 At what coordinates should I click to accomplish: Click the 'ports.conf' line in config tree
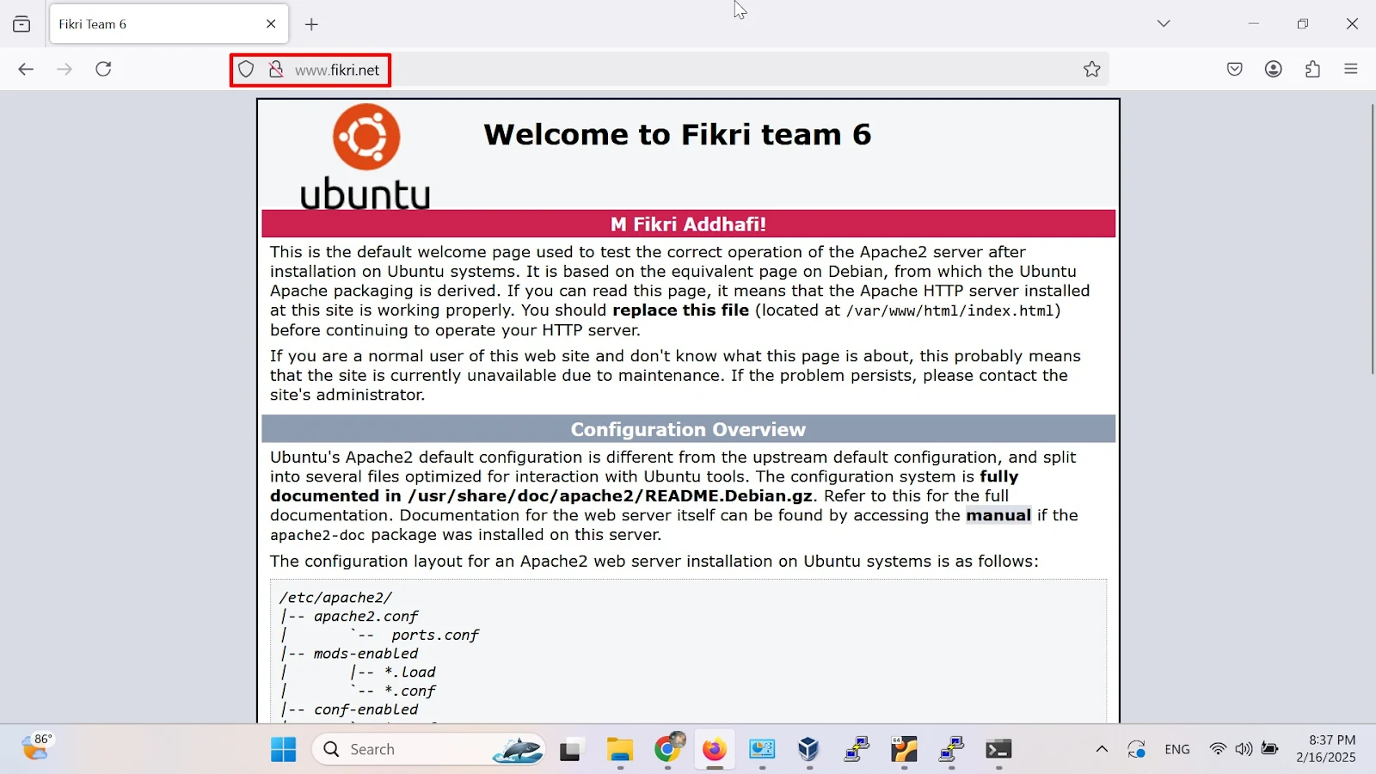[x=435, y=636]
